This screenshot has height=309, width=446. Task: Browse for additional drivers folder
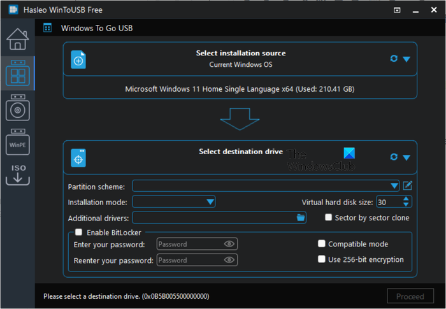pyautogui.click(x=301, y=218)
